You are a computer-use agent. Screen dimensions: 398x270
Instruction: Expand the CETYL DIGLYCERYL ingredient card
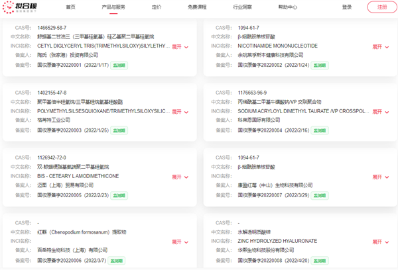click(180, 47)
